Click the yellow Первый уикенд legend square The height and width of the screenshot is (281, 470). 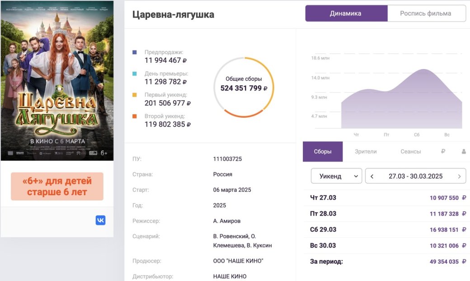click(x=135, y=95)
